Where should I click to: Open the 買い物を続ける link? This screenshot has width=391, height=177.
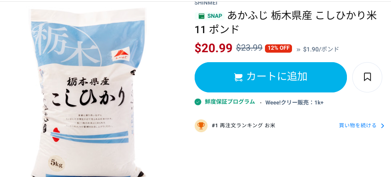pos(358,126)
